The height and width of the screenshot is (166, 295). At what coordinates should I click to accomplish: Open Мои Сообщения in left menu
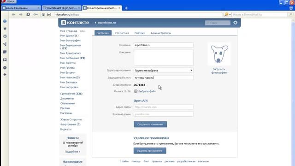[73, 58]
